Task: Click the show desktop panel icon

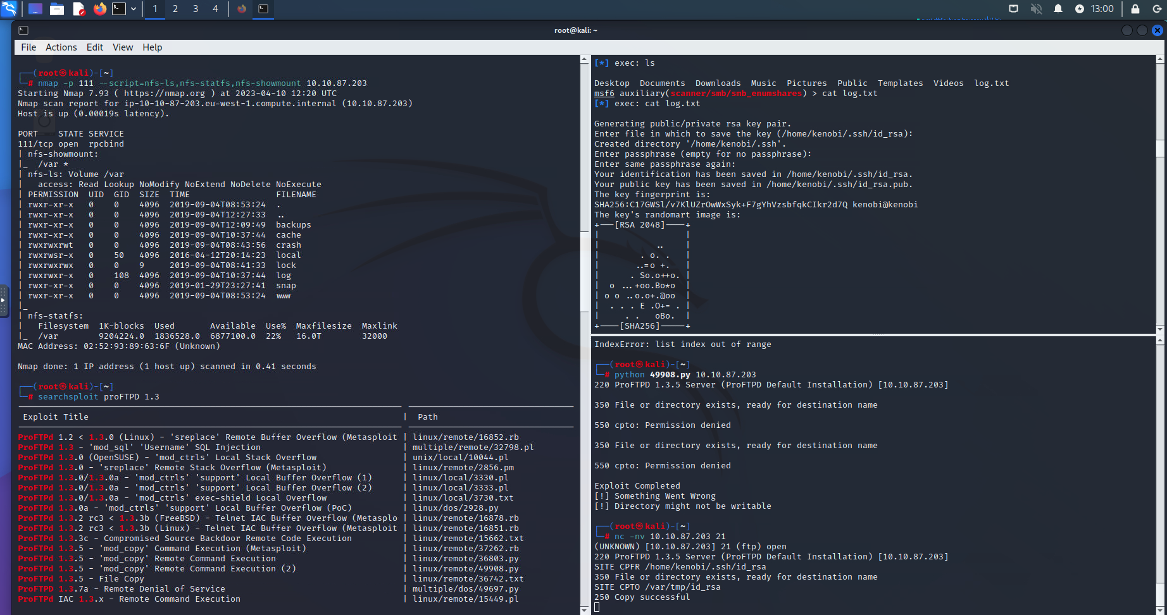Action: click(x=35, y=9)
